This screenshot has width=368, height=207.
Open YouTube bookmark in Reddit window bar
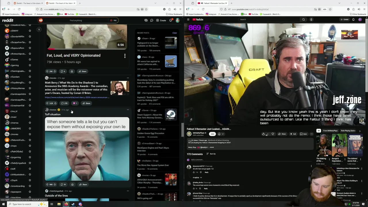coord(69,14)
